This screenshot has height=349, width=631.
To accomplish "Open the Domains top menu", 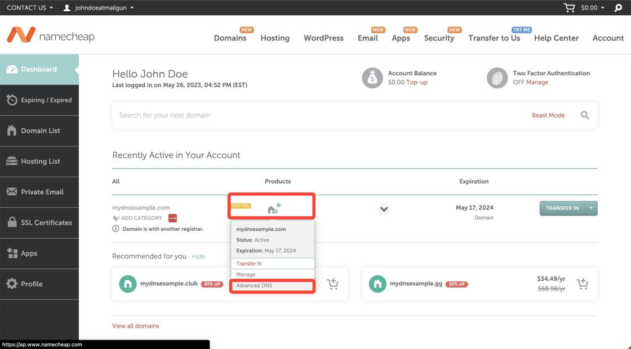I will tap(230, 38).
